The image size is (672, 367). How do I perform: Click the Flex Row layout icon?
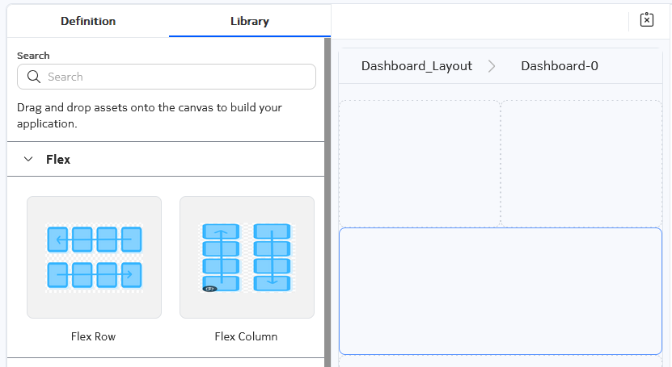click(95, 257)
